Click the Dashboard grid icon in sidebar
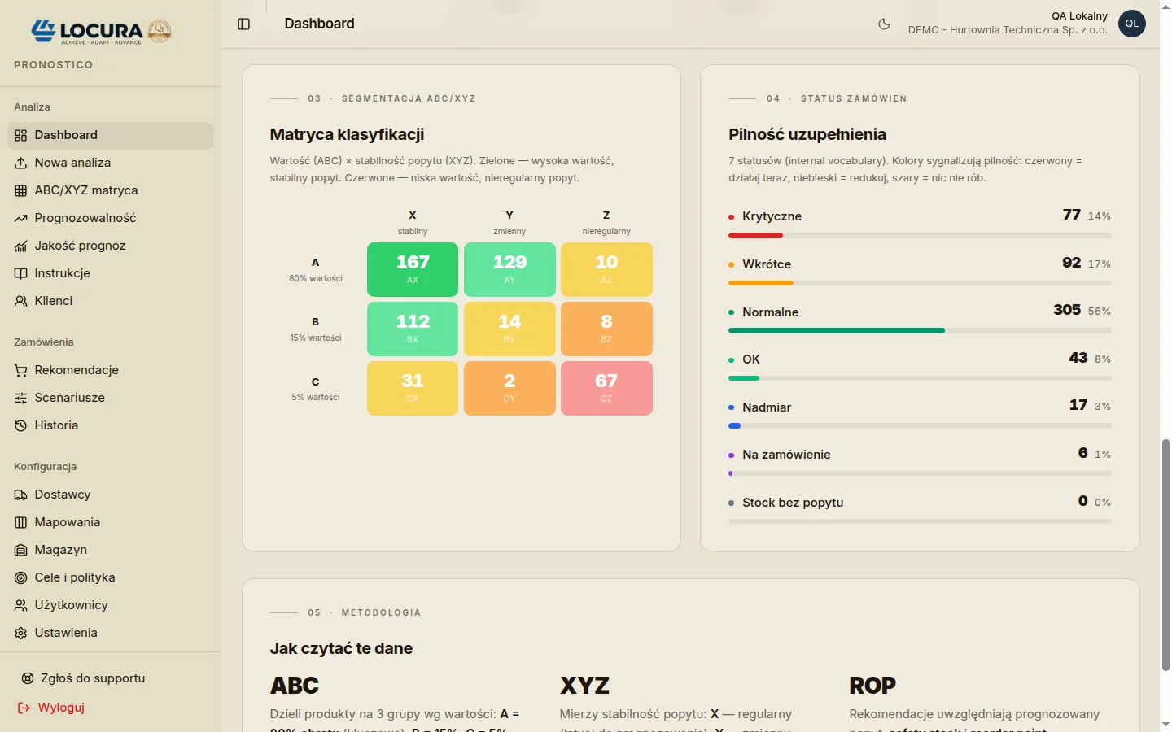The image size is (1172, 732). tap(21, 135)
